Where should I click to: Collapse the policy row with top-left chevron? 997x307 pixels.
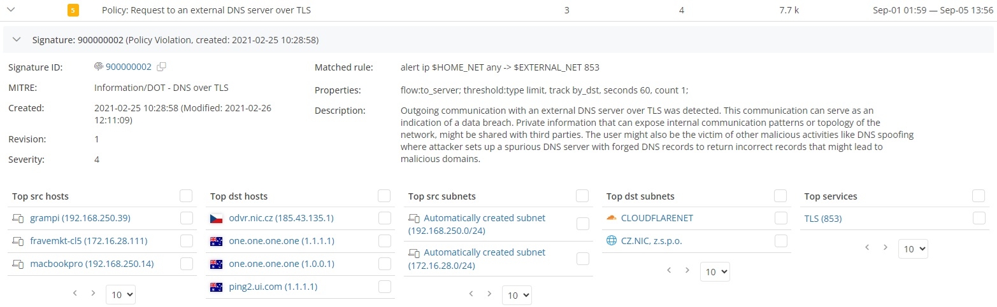point(10,10)
